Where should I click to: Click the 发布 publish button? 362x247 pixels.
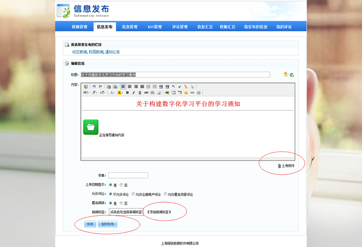tap(89, 224)
